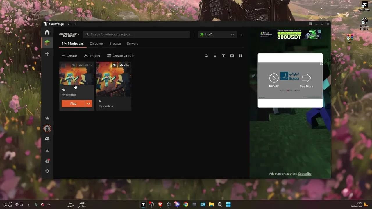Open the Windows Start menu

(228, 204)
